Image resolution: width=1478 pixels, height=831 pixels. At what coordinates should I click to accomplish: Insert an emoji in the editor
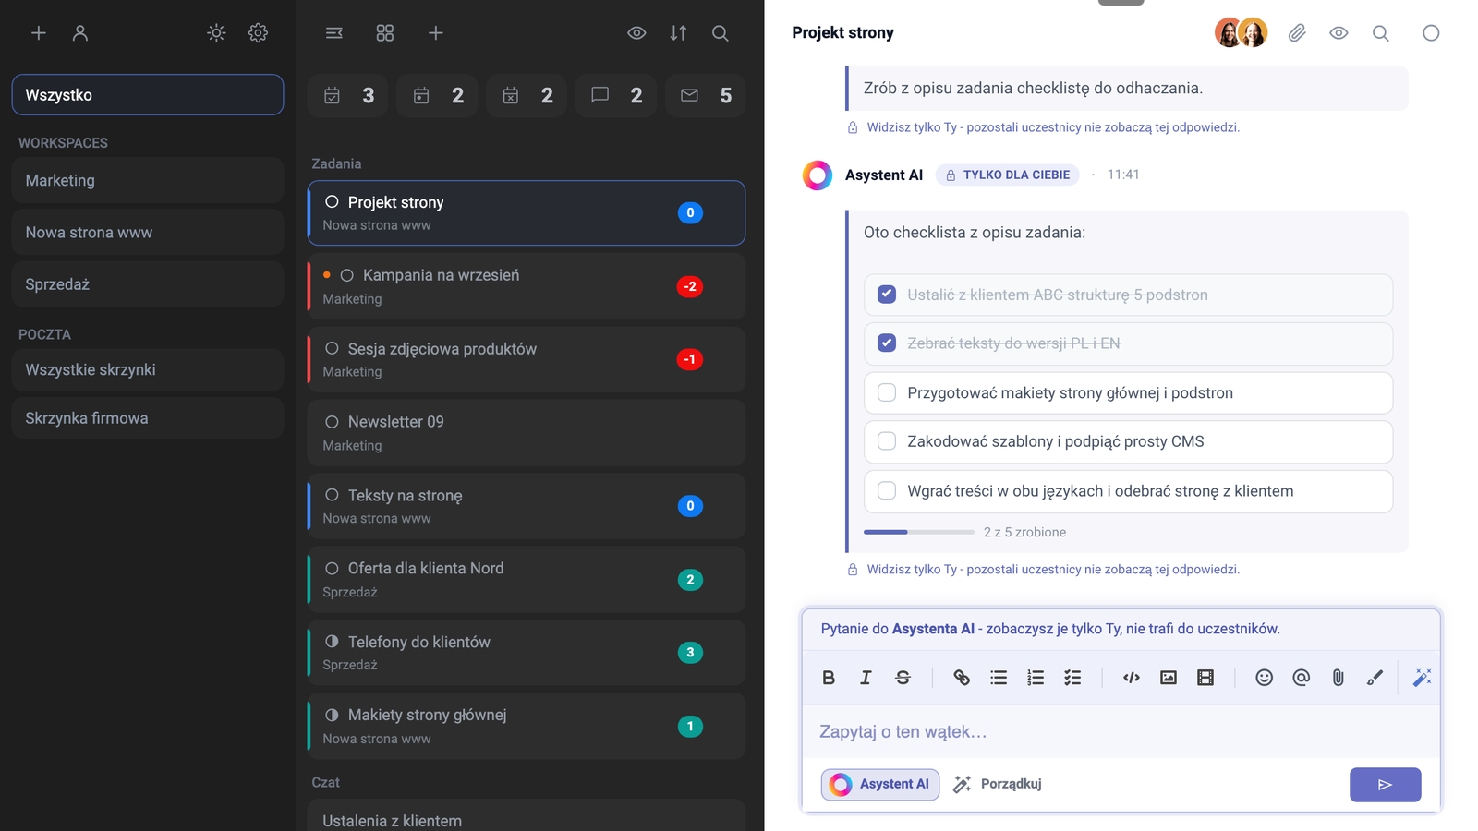pos(1265,678)
